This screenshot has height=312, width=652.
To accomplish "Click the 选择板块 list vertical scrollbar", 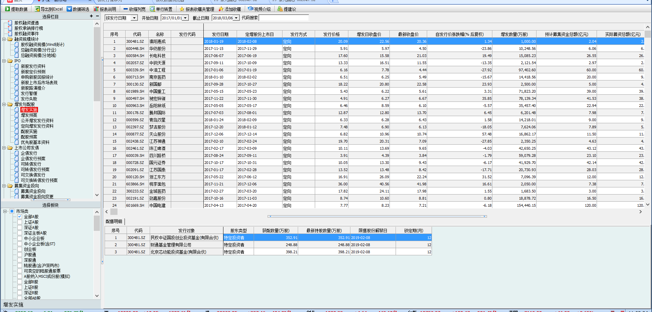I will coord(97,223).
